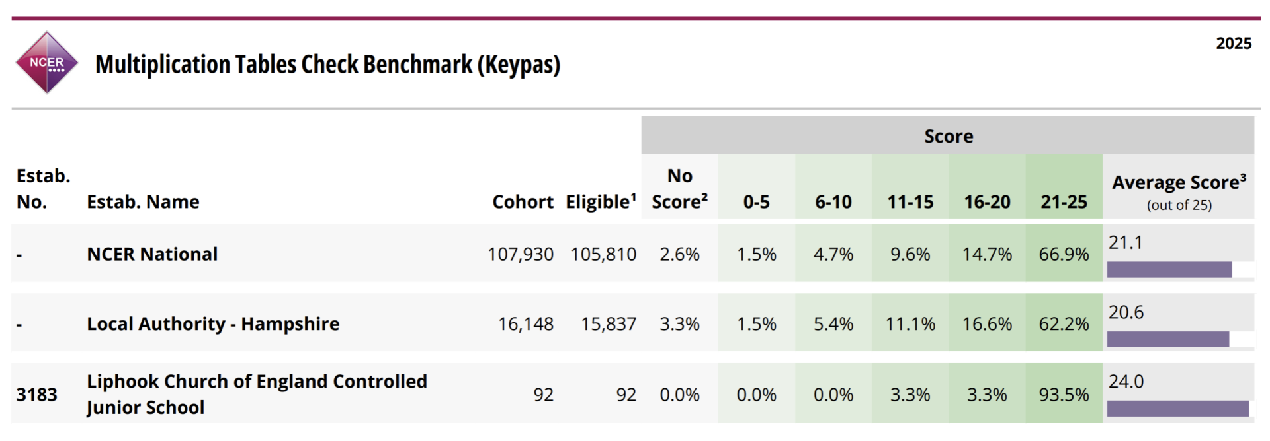
Task: Click the No Score column header
Action: (x=679, y=189)
